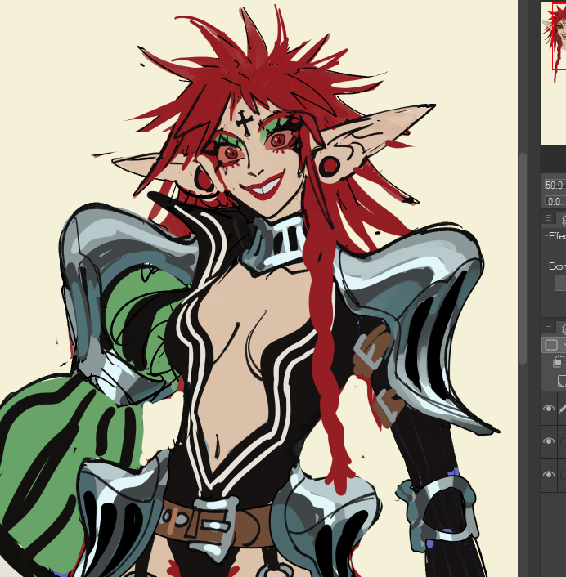This screenshot has width=566, height=577.
Task: Toggle the eye of the bottom layer row
Action: point(549,474)
